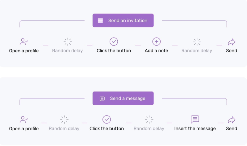Click the Open a profile label in the message flow
Viewport: 247px width, 146px height.
(24, 129)
